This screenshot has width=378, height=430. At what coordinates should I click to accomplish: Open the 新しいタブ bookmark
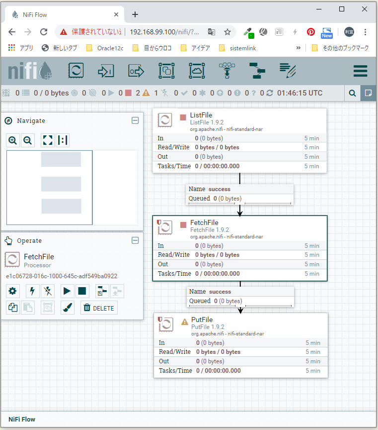[x=60, y=48]
